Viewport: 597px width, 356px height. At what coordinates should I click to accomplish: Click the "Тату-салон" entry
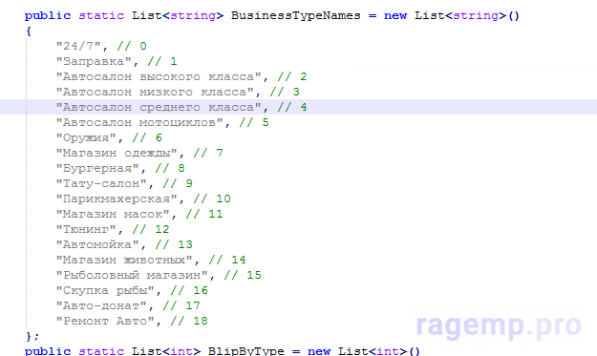point(101,183)
